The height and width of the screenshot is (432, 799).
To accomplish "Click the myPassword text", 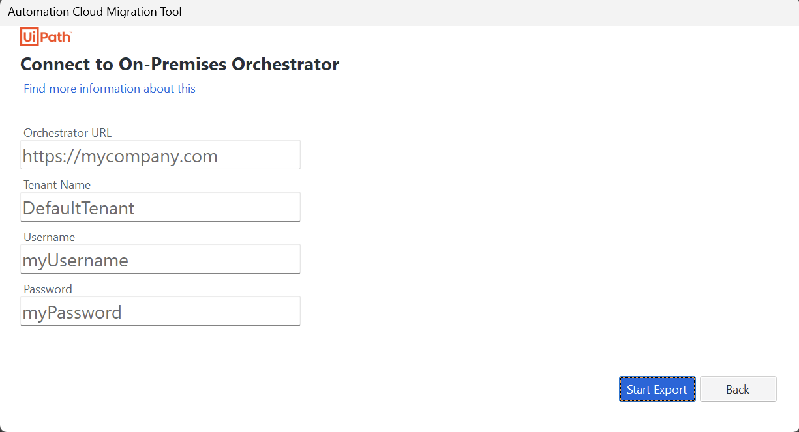I will click(72, 312).
